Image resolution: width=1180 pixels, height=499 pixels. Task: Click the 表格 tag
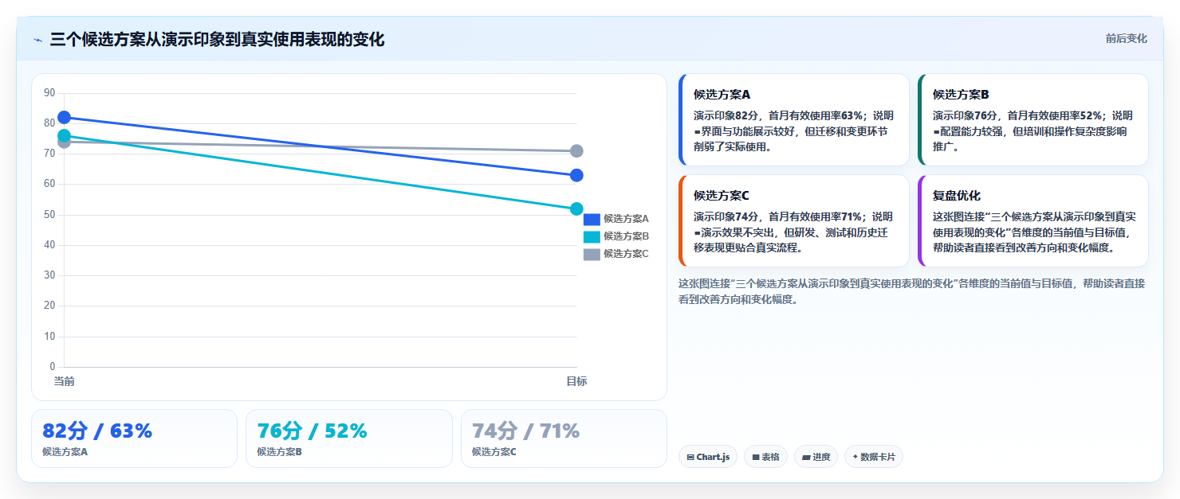pyautogui.click(x=765, y=457)
